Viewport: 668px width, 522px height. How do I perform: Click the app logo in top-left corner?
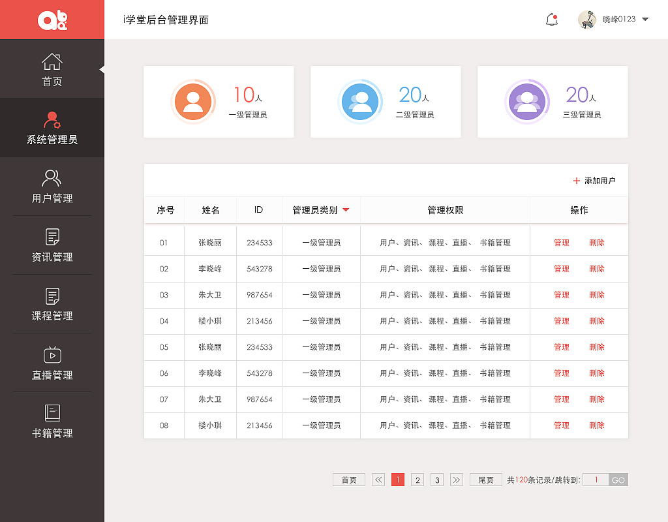pos(52,20)
